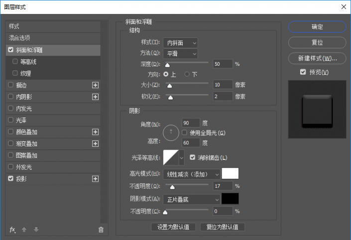The width and height of the screenshot is (351, 240).
Task: Uncheck the 投影 checkbox
Action: [10, 178]
